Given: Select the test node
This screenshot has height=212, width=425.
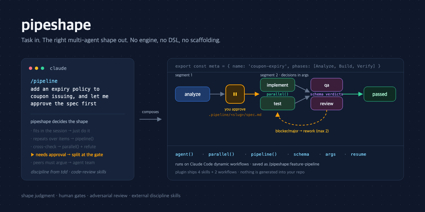Looking at the screenshot, I should coord(278,103).
